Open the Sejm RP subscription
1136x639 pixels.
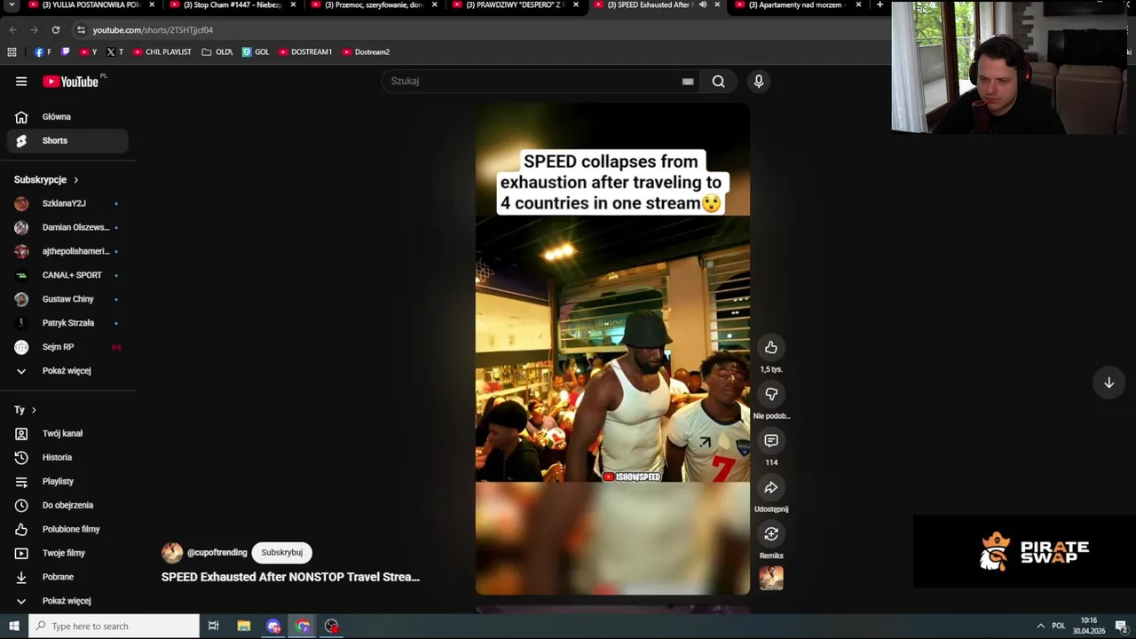tap(67, 347)
